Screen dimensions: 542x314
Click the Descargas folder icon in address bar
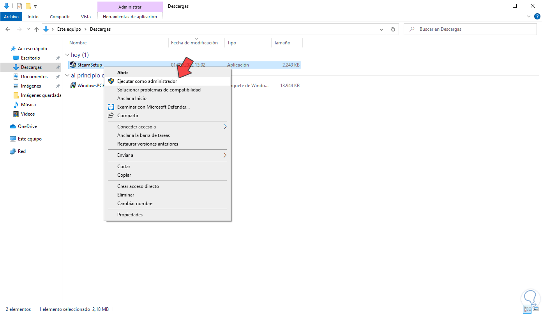[x=46, y=29]
